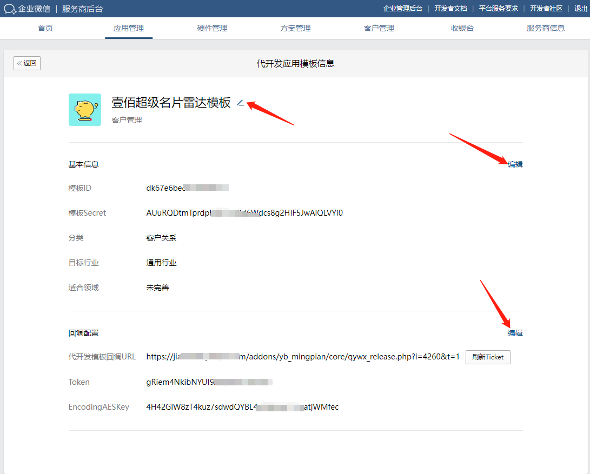Viewport: 590px width, 474px height.
Task: Visit the 平台服务要求 link
Action: (499, 9)
